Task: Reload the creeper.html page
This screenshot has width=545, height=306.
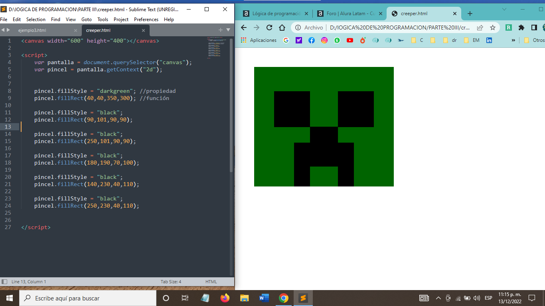Action: click(269, 27)
